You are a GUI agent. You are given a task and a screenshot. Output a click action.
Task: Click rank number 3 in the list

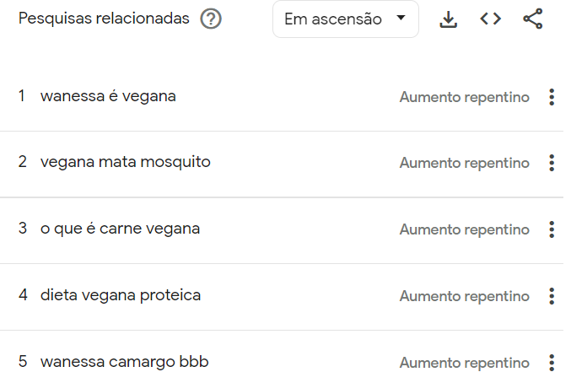pyautogui.click(x=23, y=229)
